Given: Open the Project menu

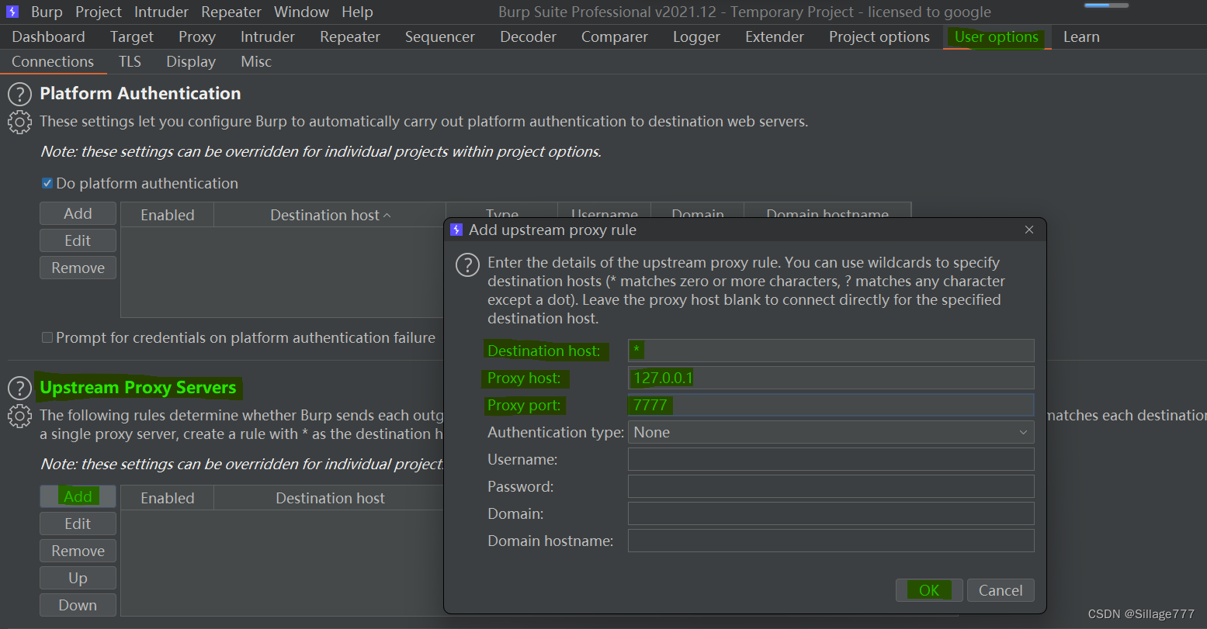Looking at the screenshot, I should (x=99, y=12).
